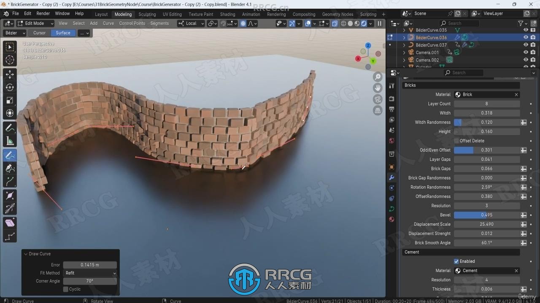Select the Randomize tool
Viewport: 540px width, 303px height.
(x=10, y=236)
